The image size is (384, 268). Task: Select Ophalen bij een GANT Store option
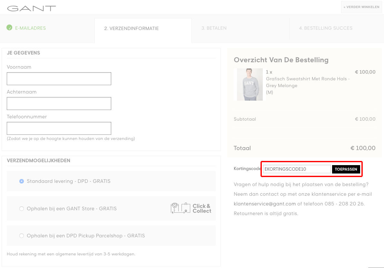pos(22,209)
